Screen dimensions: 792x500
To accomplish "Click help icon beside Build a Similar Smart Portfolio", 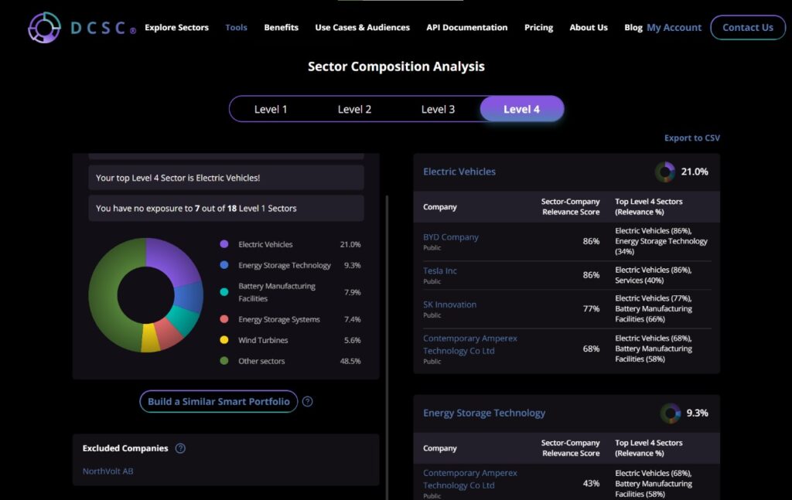I will pos(308,401).
